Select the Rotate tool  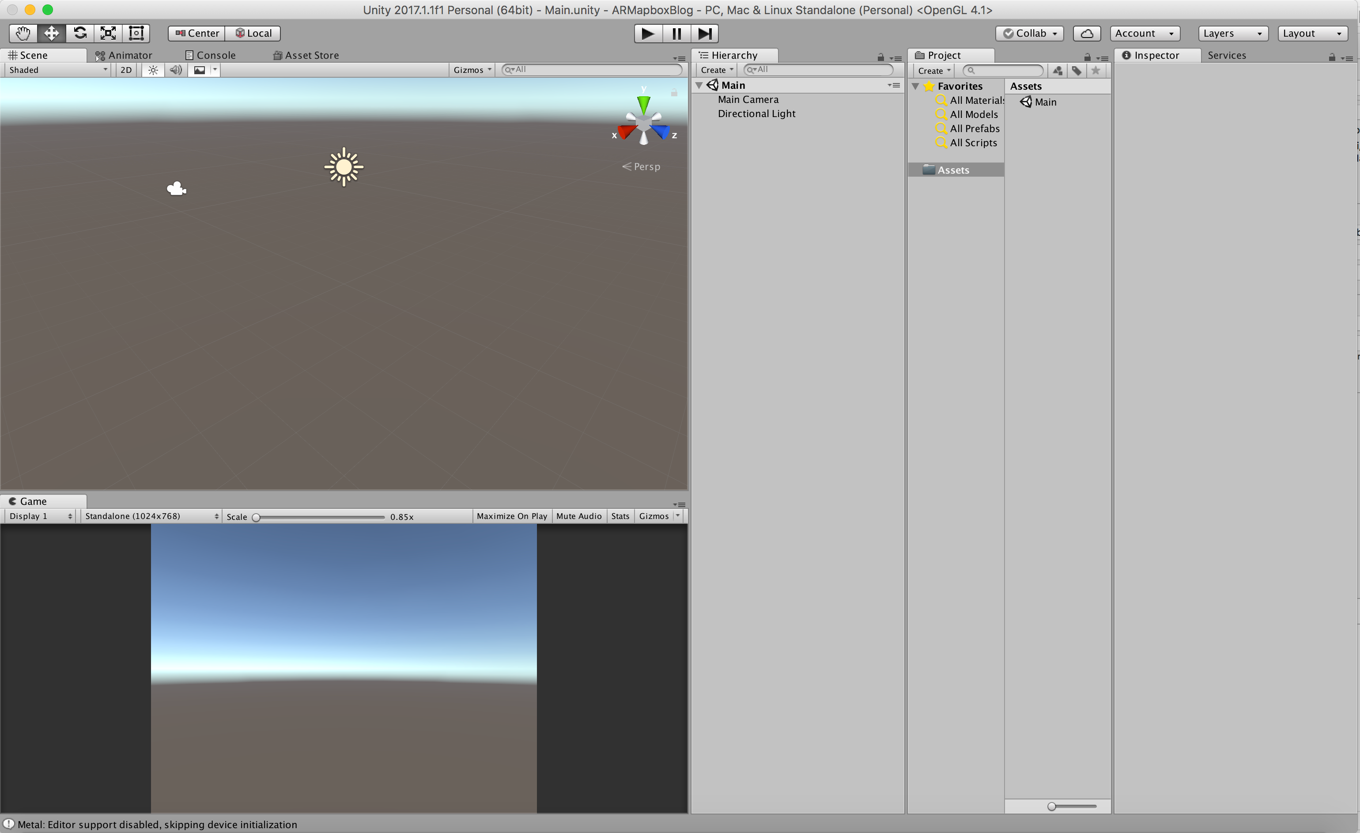tap(80, 33)
